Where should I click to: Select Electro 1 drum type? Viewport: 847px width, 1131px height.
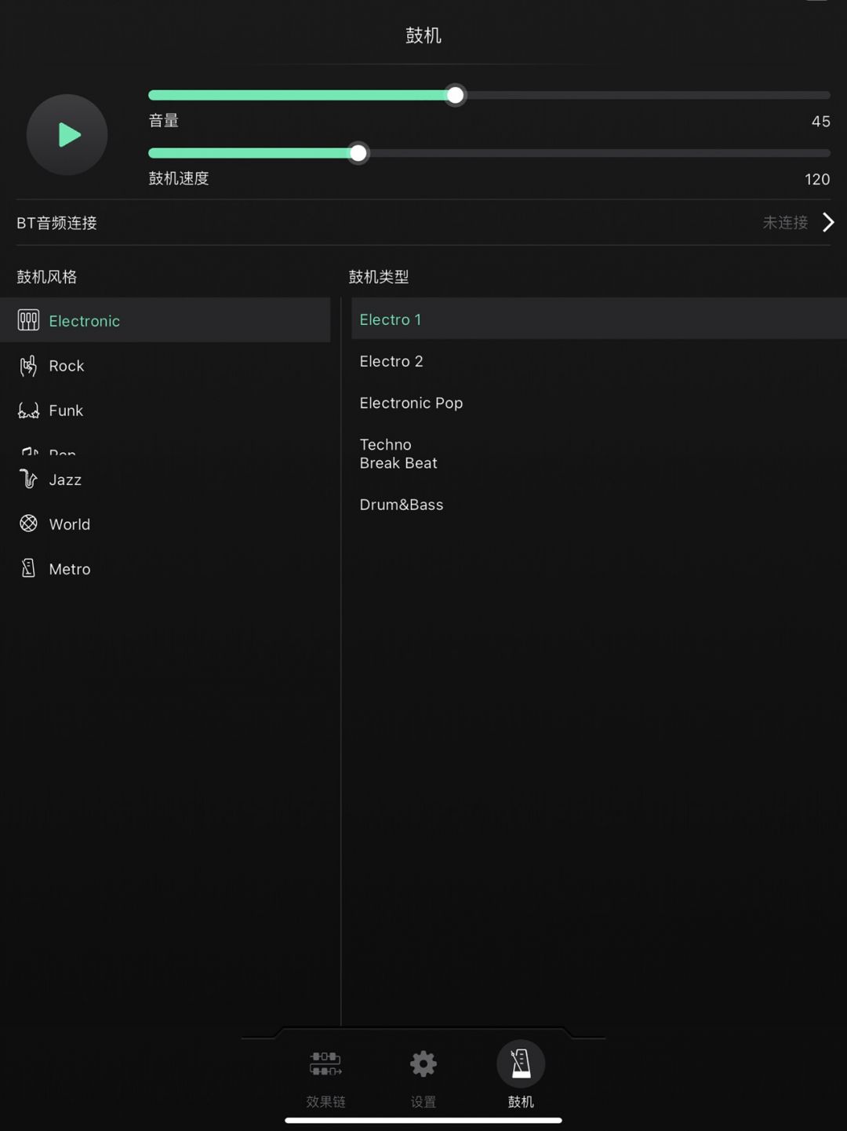(x=391, y=319)
